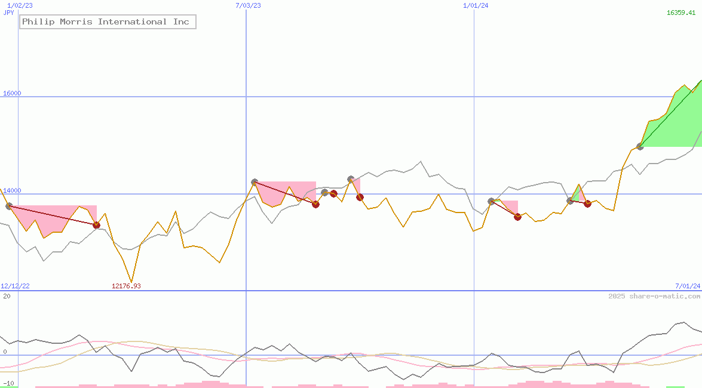Screen dimensions: 702x388
Task: Click the 1/01/24 date label
Action: (475, 5)
